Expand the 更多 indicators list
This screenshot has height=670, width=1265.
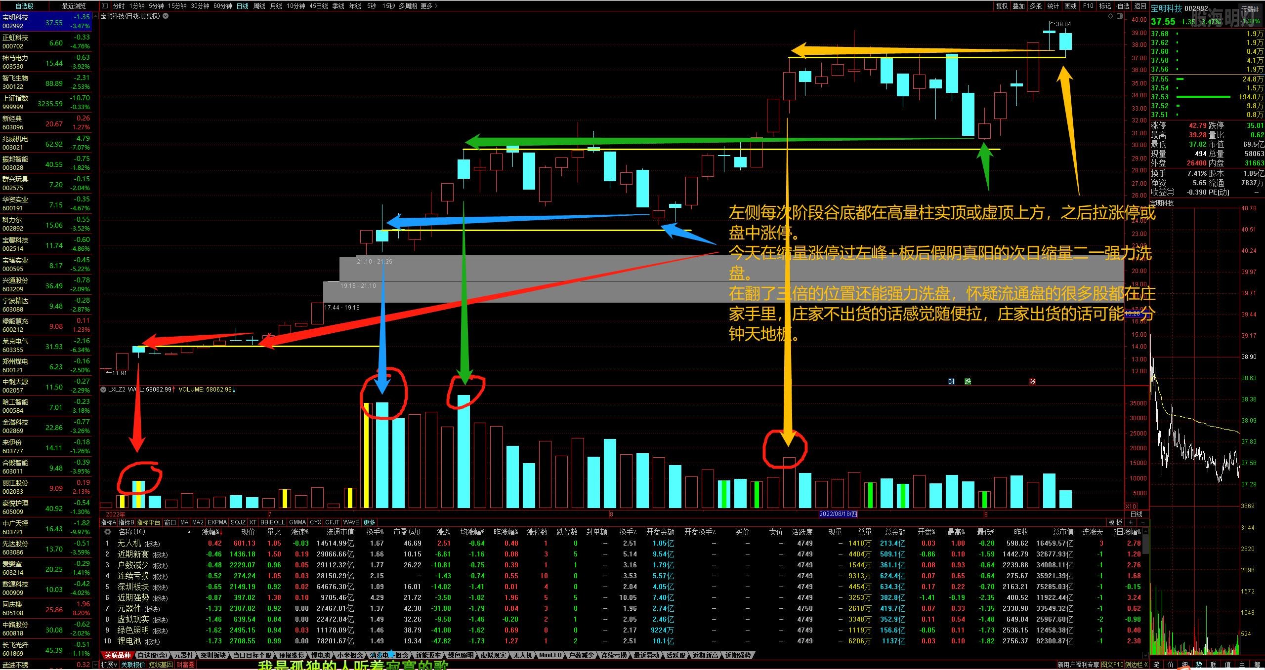369,522
